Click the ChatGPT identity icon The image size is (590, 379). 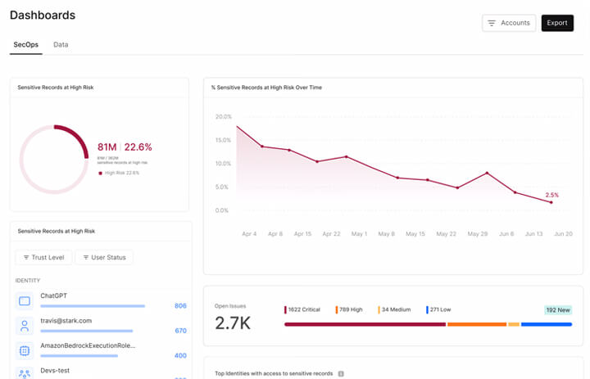point(25,301)
